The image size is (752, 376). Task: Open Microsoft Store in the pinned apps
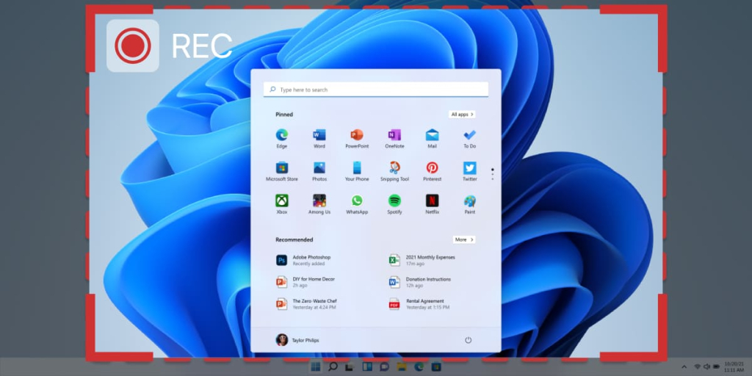coord(281,172)
